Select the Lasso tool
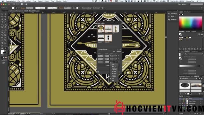This screenshot has height=115, width=204. pyautogui.click(x=5, y=17)
